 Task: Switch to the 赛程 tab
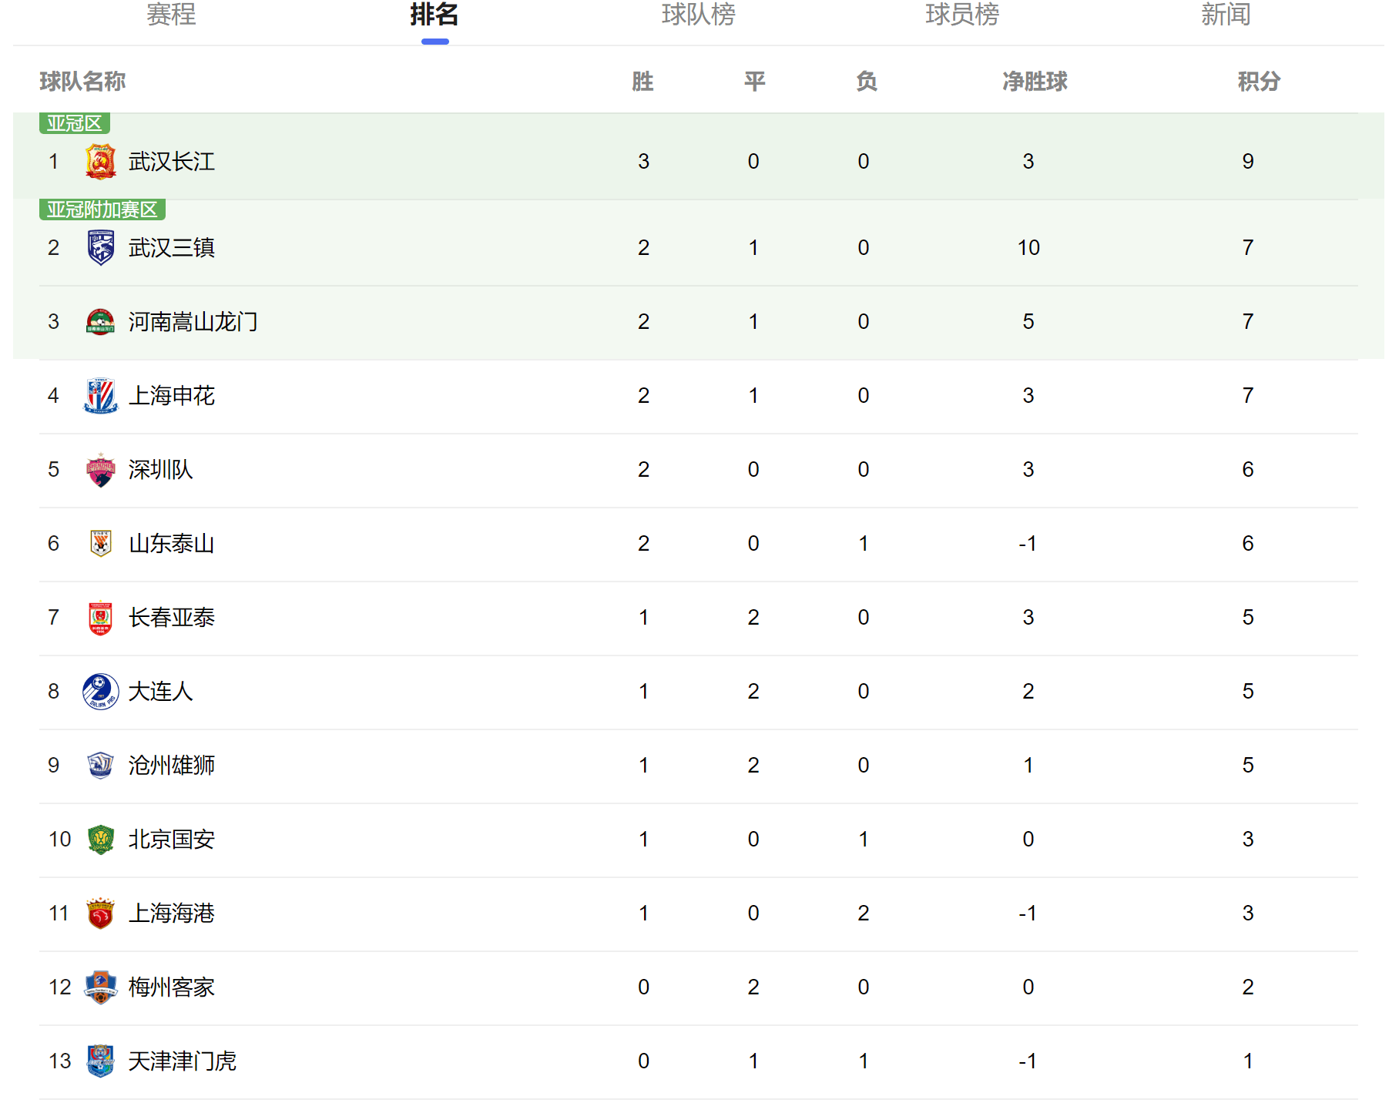[171, 15]
